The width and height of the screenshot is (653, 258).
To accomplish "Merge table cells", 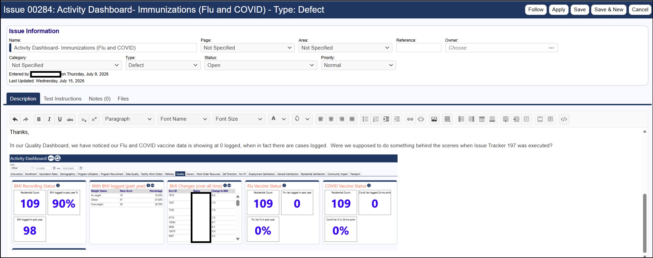I will 540,119.
